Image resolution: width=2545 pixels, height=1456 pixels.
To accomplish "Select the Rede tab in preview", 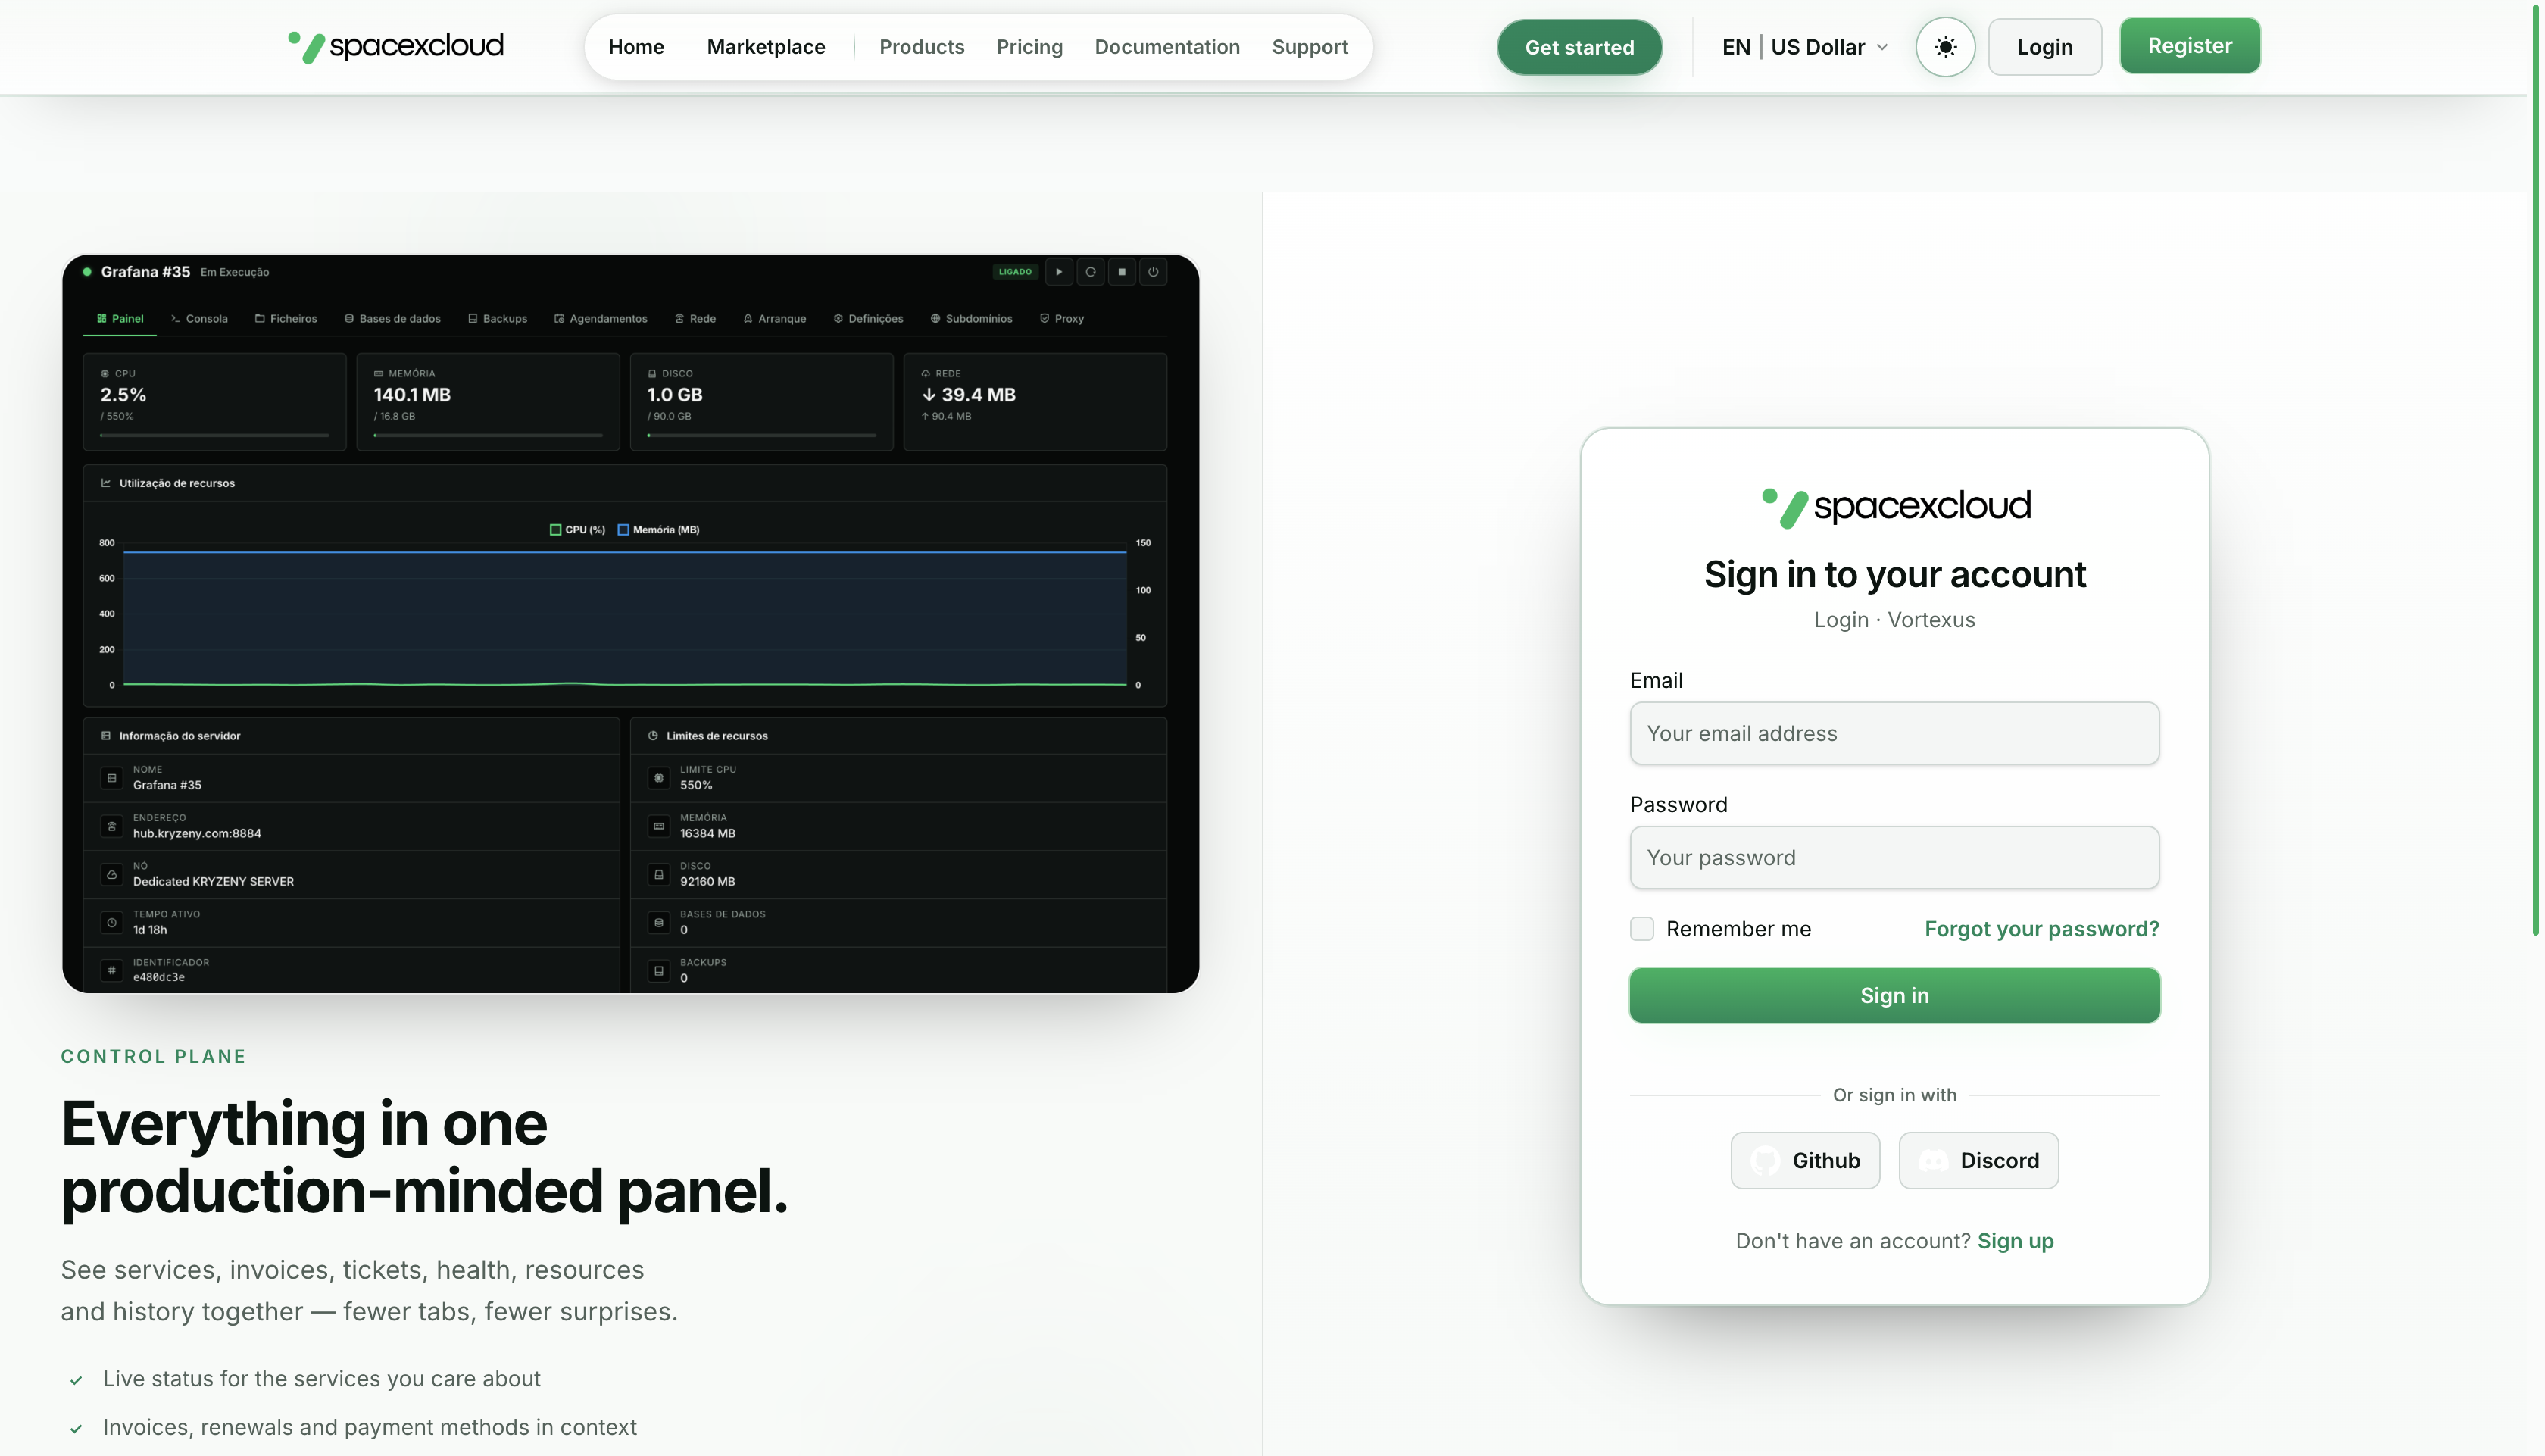I will (x=696, y=319).
